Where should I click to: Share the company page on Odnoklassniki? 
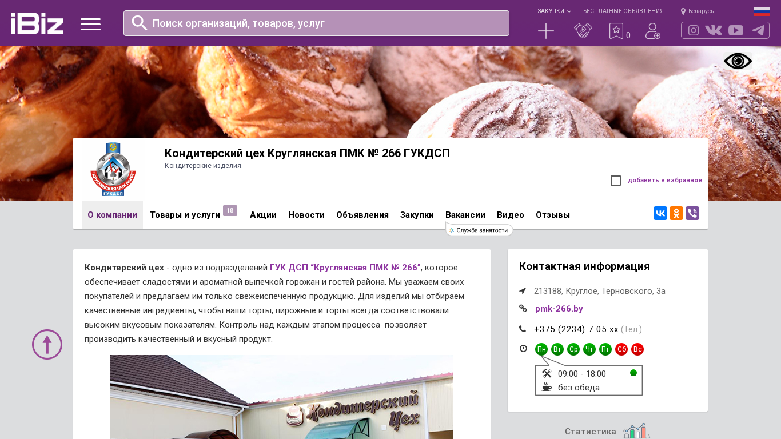tap(676, 213)
